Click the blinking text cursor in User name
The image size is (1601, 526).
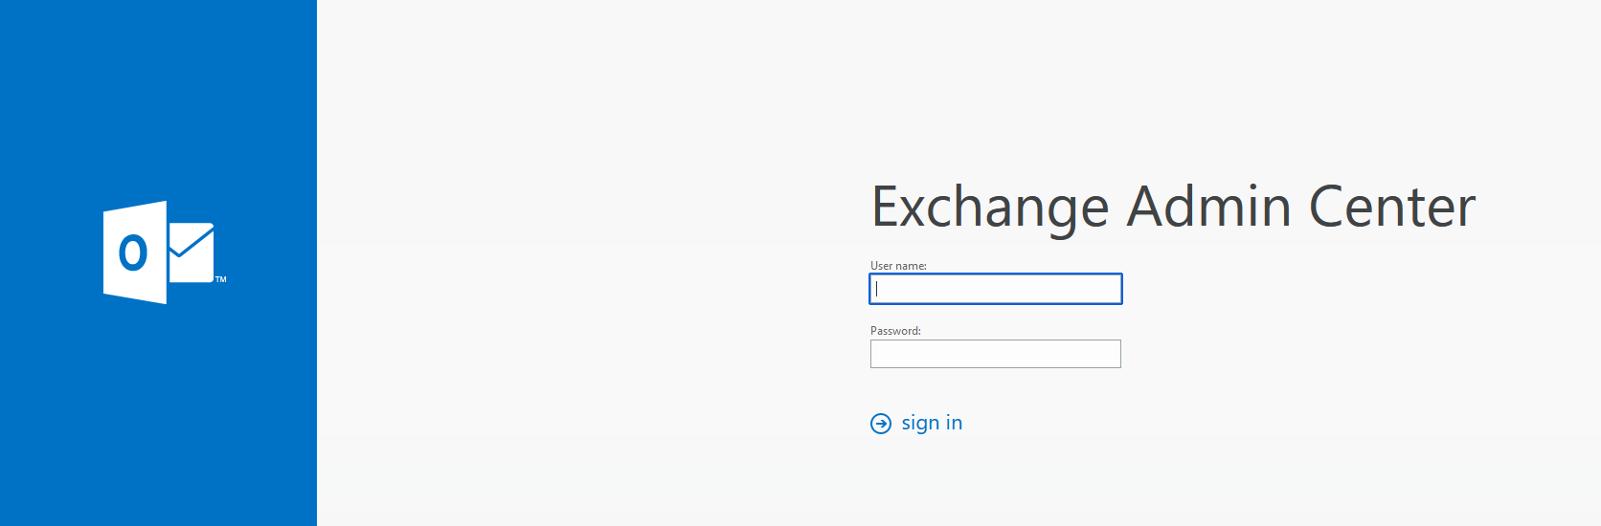coord(877,289)
